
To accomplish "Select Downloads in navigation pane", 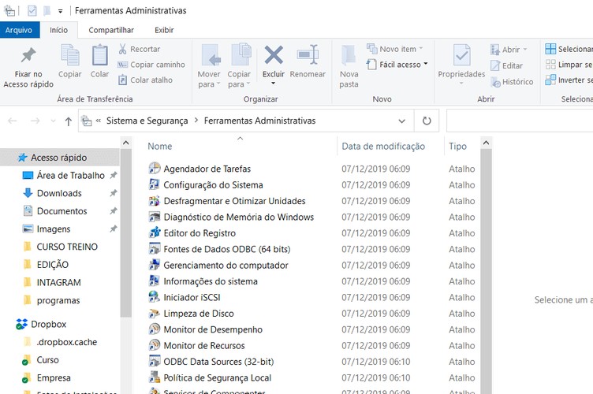I will coord(60,193).
